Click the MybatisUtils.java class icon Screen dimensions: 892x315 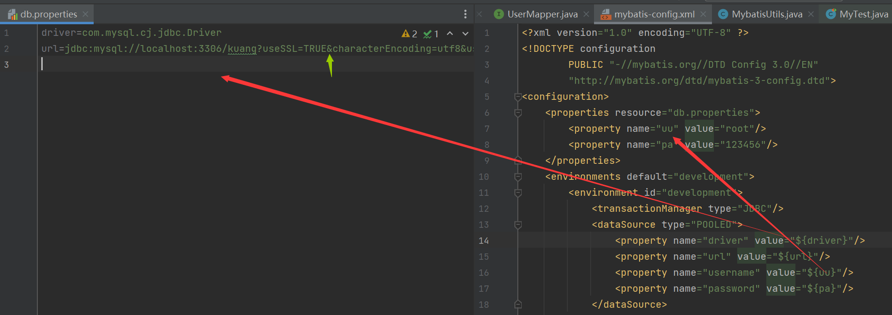click(x=723, y=15)
